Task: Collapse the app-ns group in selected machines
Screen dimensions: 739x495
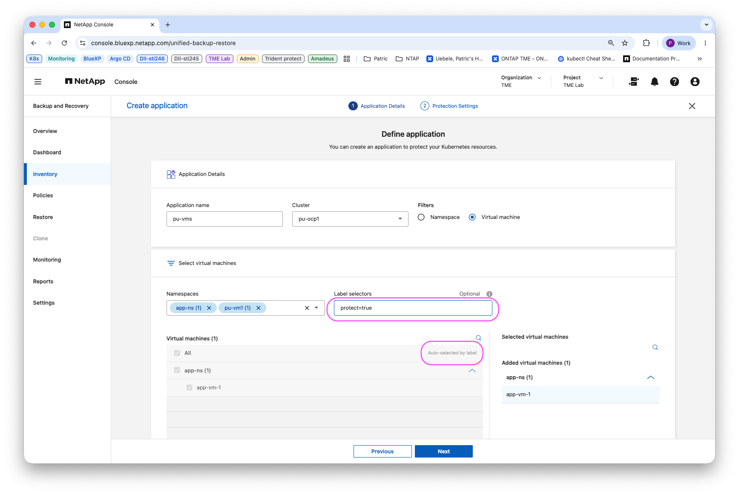Action: (650, 377)
